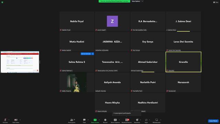Expand video options arrow next to Start Video
The height and width of the screenshot is (124, 220).
tap(20, 120)
